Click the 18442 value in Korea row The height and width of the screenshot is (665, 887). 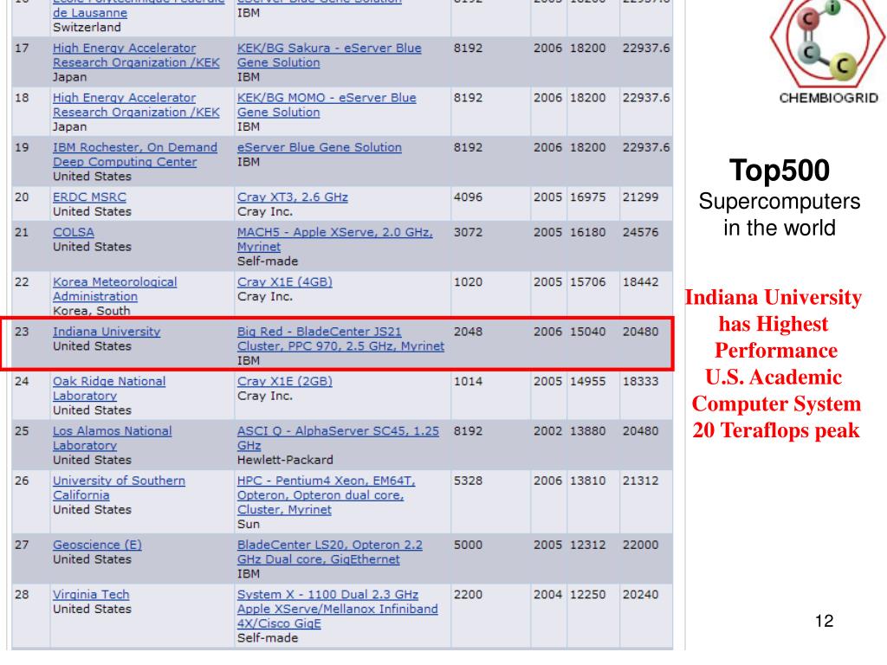coord(640,282)
